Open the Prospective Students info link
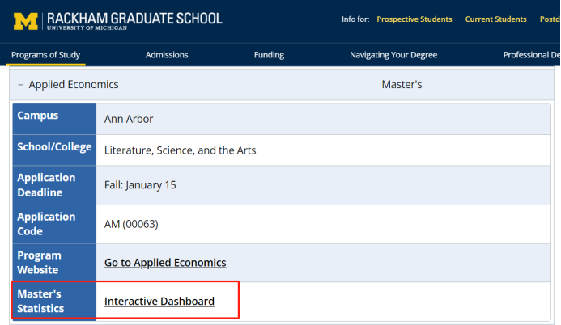 pyautogui.click(x=414, y=19)
